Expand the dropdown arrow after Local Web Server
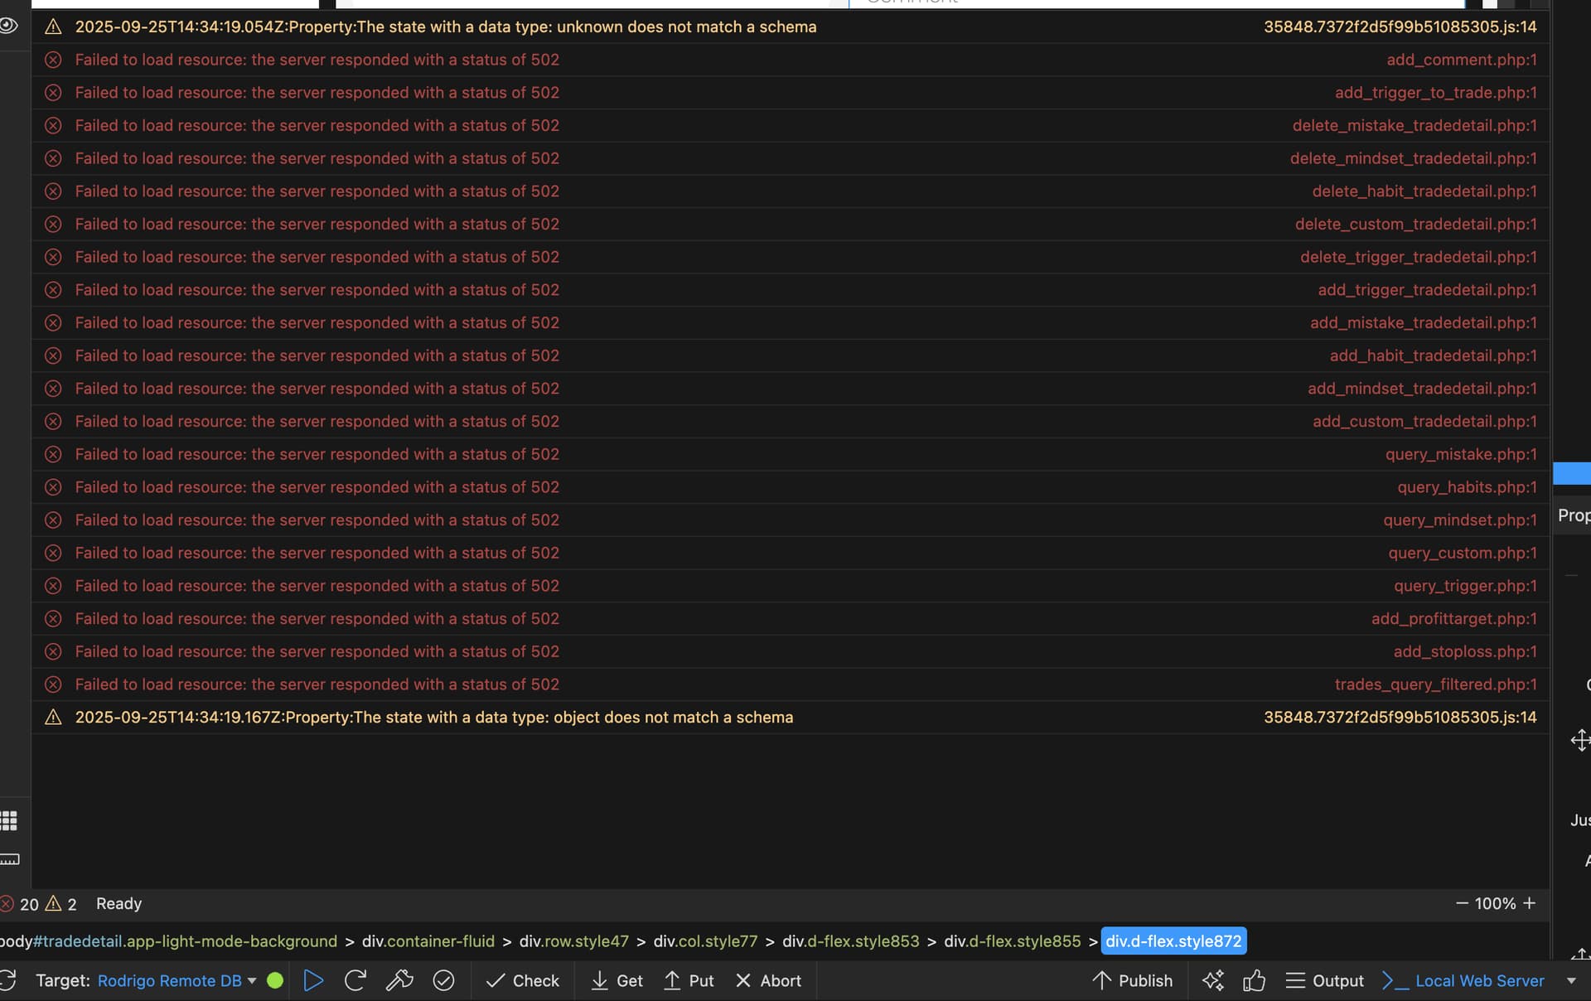 [x=1570, y=980]
